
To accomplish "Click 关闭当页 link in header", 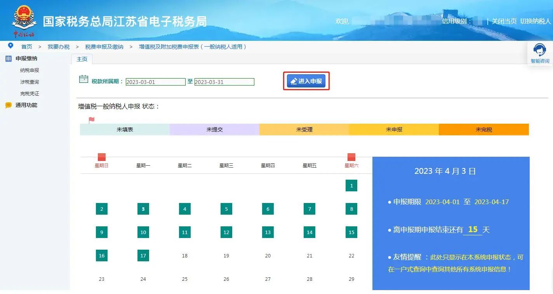I will (504, 21).
